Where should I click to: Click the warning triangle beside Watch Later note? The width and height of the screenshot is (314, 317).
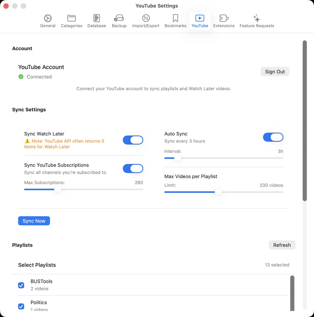27,141
